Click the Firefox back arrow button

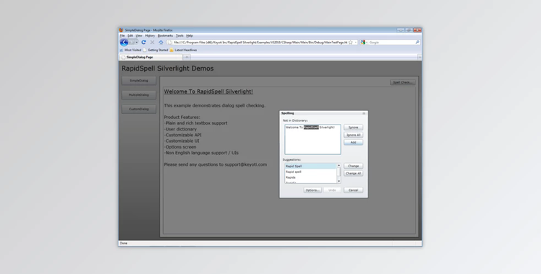pyautogui.click(x=124, y=43)
